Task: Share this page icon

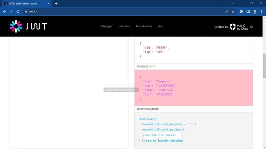Action: point(226,12)
